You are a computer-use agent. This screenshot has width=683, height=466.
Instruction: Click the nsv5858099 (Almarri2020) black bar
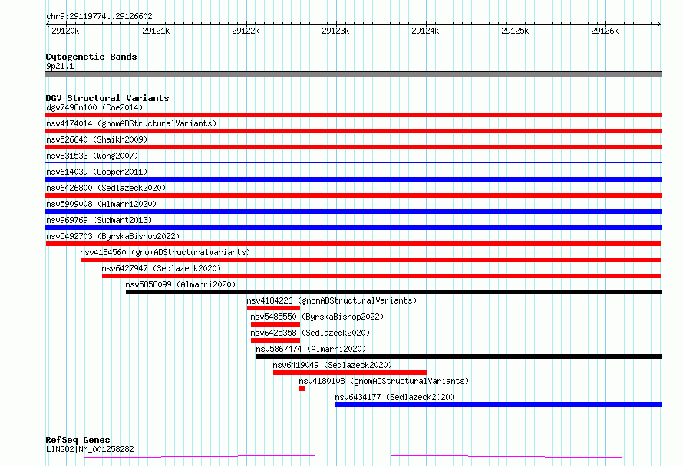(394, 292)
